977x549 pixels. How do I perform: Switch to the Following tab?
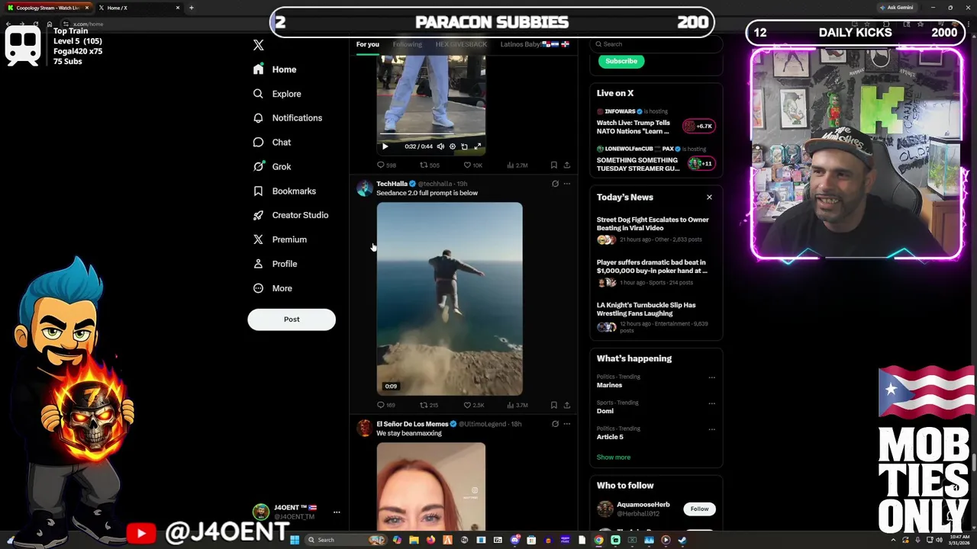(x=407, y=44)
